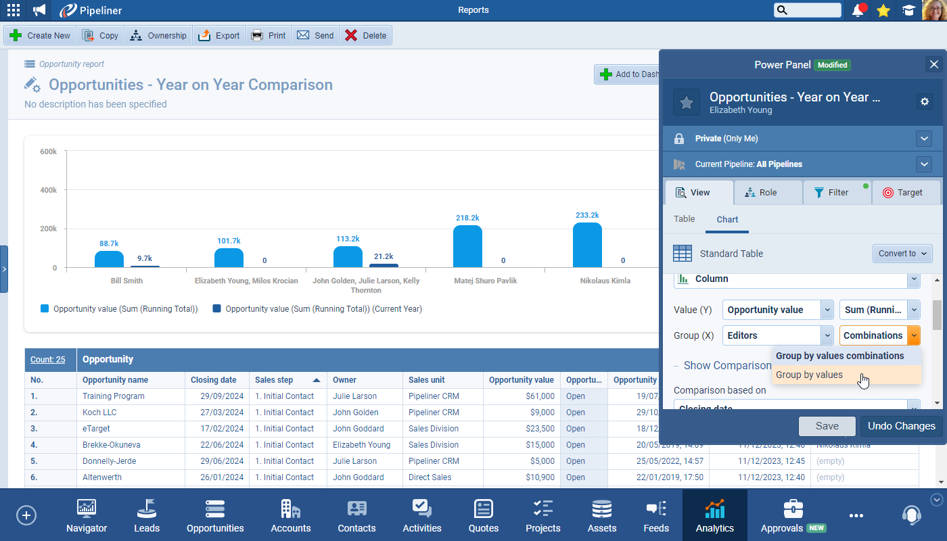Click the round plus add button
This screenshot has width=947, height=541.
[26, 515]
